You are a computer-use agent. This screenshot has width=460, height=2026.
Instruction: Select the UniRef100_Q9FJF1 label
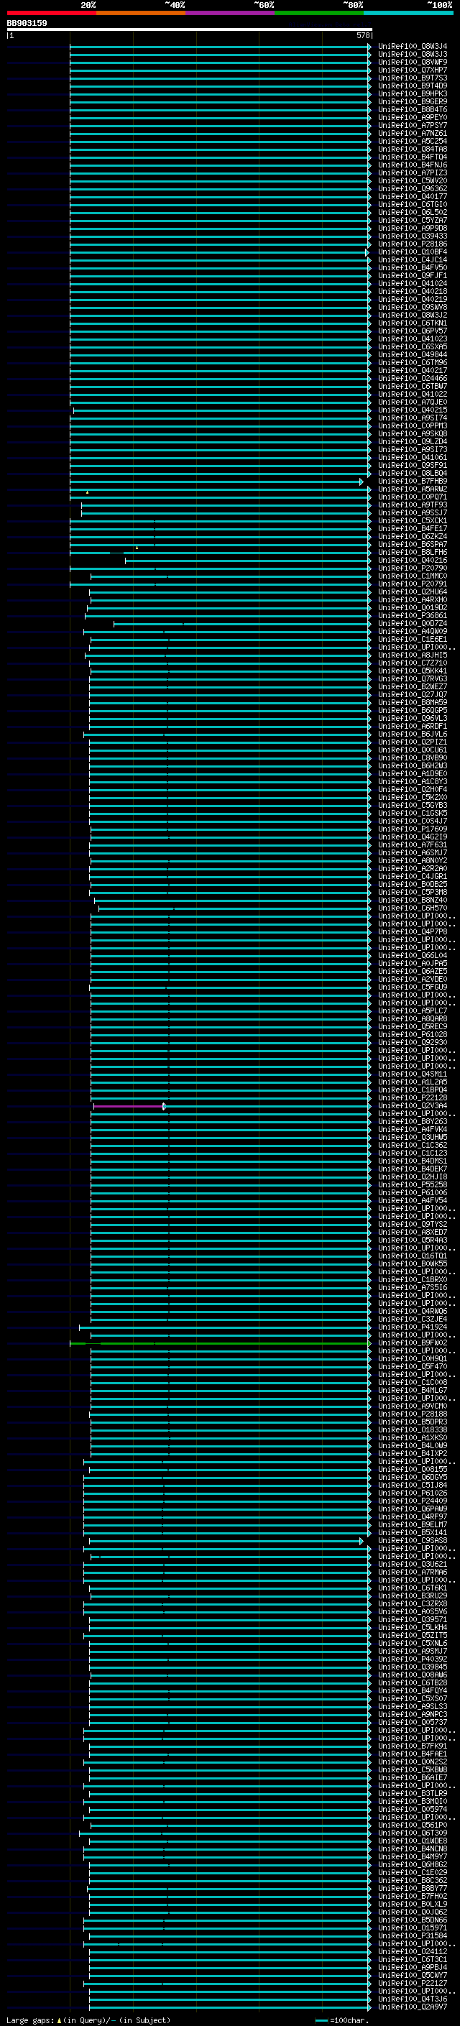pyautogui.click(x=413, y=276)
